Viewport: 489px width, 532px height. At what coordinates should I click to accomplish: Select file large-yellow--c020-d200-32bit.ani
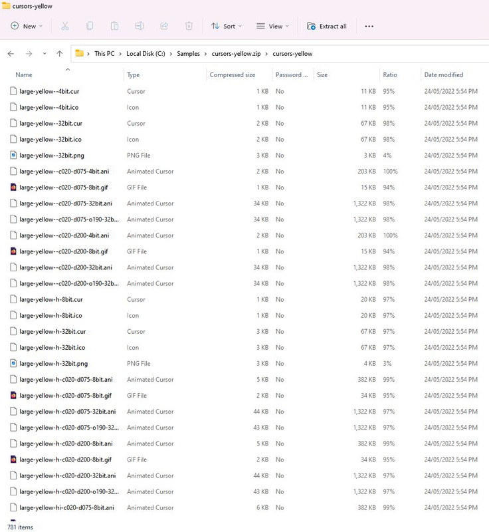(66, 267)
